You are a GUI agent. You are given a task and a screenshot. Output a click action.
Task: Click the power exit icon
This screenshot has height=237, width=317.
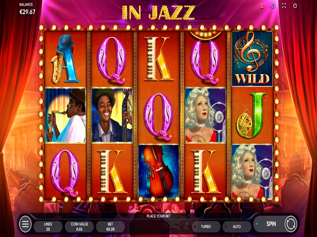(x=295, y=6)
